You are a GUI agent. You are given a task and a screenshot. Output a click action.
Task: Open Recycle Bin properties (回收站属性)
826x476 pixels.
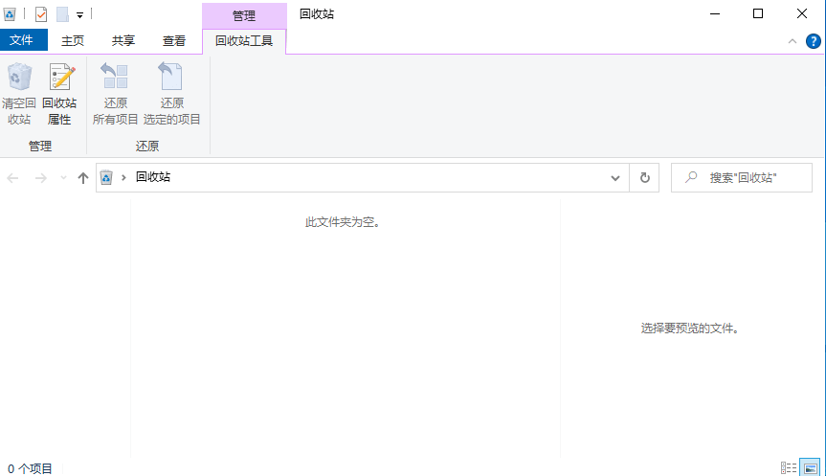[59, 94]
